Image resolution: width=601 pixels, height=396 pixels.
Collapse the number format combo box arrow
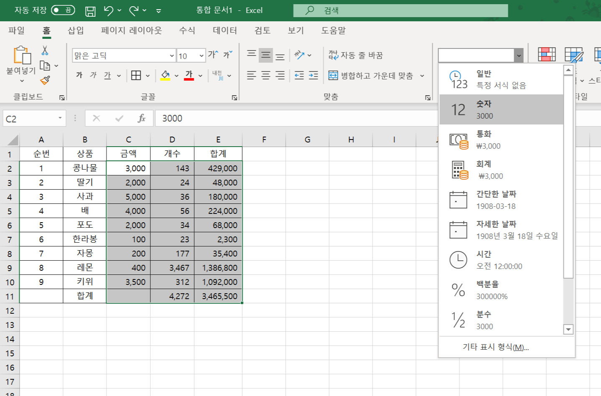point(519,55)
